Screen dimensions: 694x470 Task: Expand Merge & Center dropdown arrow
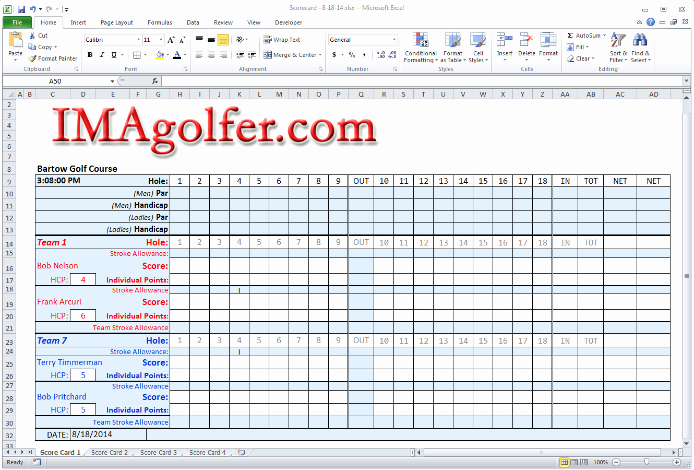(320, 55)
